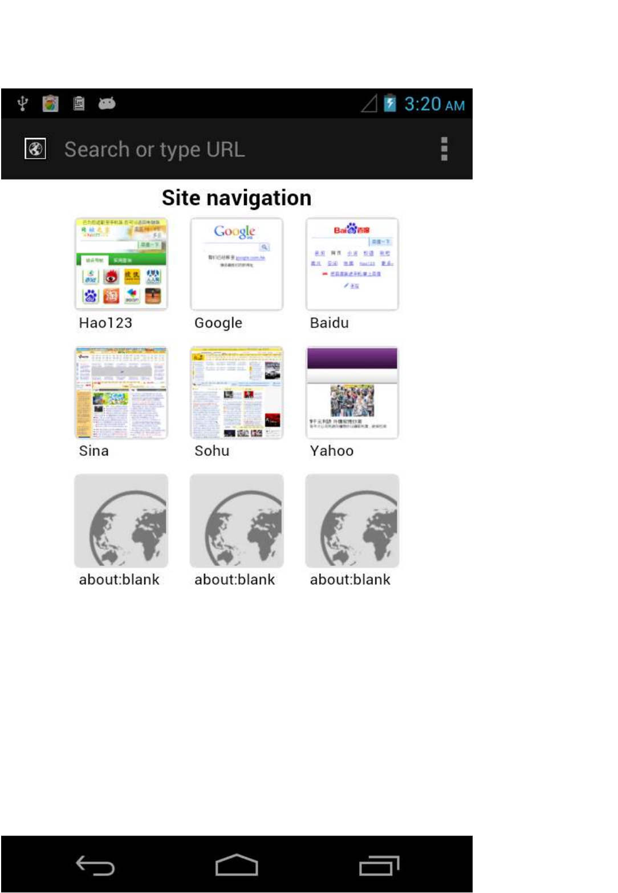Tap the 'Baidu' label text
Image resolution: width=618 pixels, height=893 pixels.
point(330,323)
